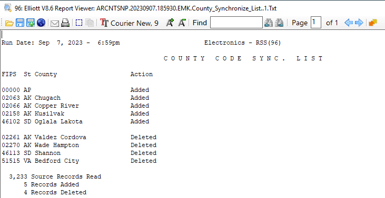Email the report with envelope icon
385x198 pixels.
coord(55,23)
